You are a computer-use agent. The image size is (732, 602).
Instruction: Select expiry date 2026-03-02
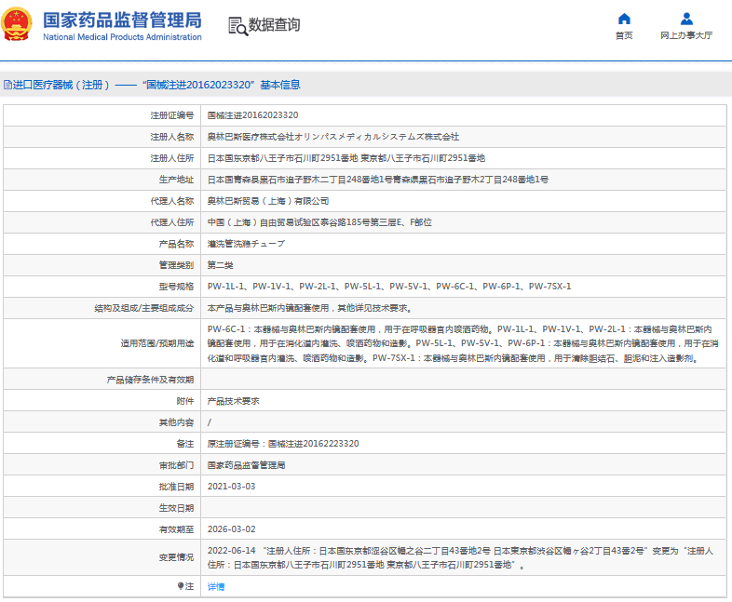pyautogui.click(x=231, y=529)
